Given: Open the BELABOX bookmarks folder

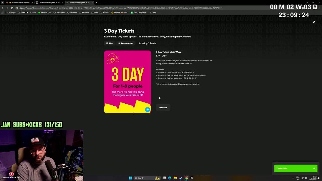Looking at the screenshot, I should click(104, 13).
